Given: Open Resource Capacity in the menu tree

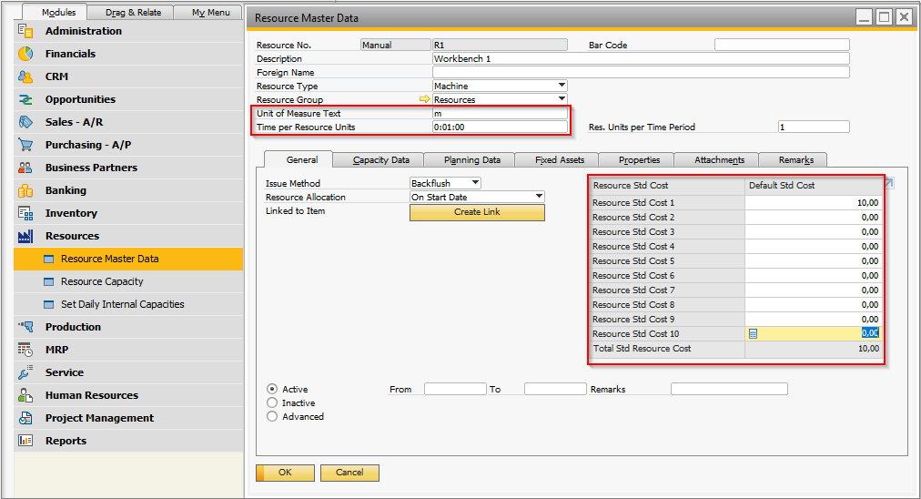Looking at the screenshot, I should (x=102, y=281).
